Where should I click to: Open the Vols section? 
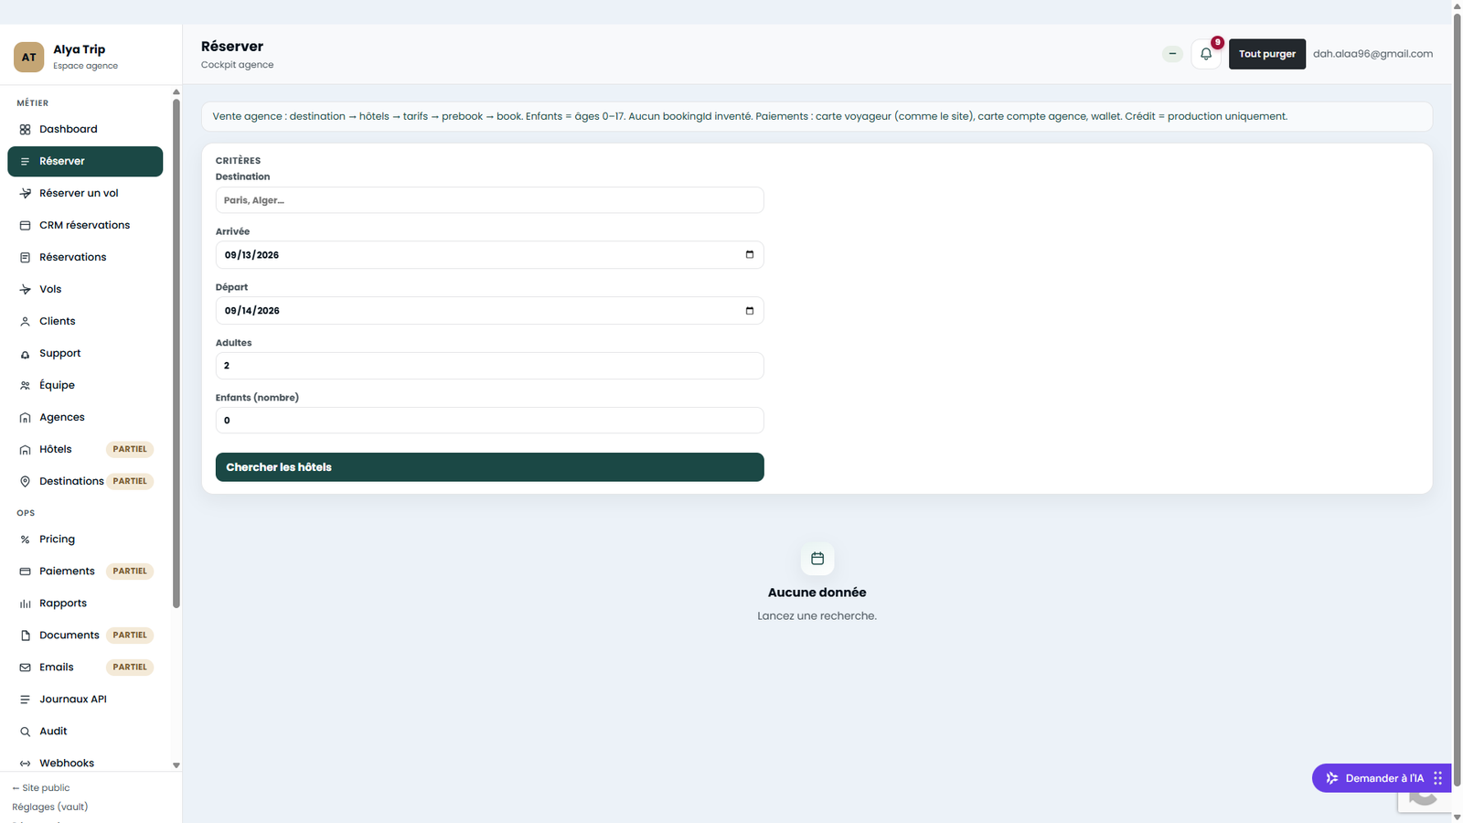(x=85, y=289)
